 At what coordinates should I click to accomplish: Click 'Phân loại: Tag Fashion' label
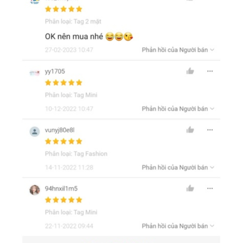(76, 154)
